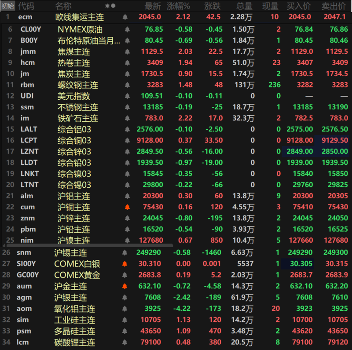This screenshot has width=352, height=350.
Task: Set an alert bell on NYMEX原油
Action: click(128, 29)
